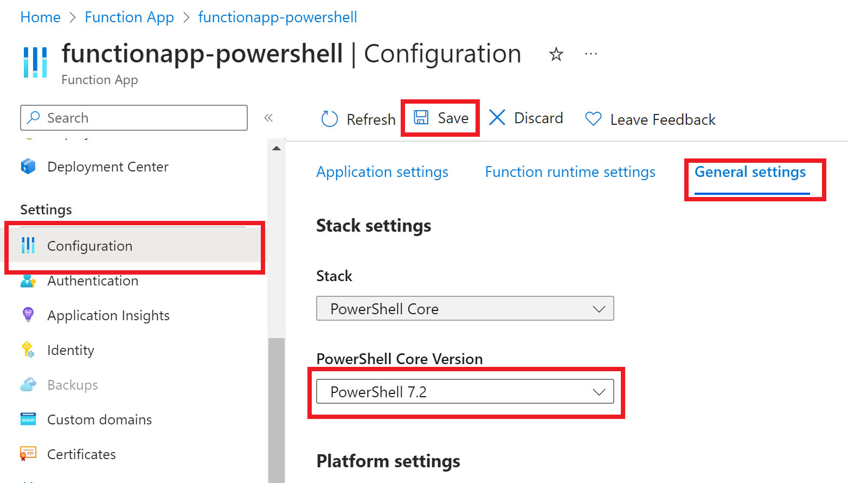848x483 pixels.
Task: Click the Discard X icon
Action: click(497, 118)
